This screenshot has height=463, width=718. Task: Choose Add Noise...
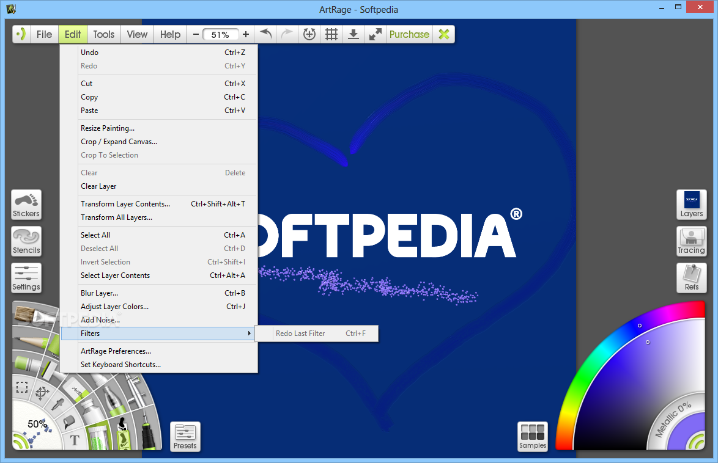(x=160, y=320)
